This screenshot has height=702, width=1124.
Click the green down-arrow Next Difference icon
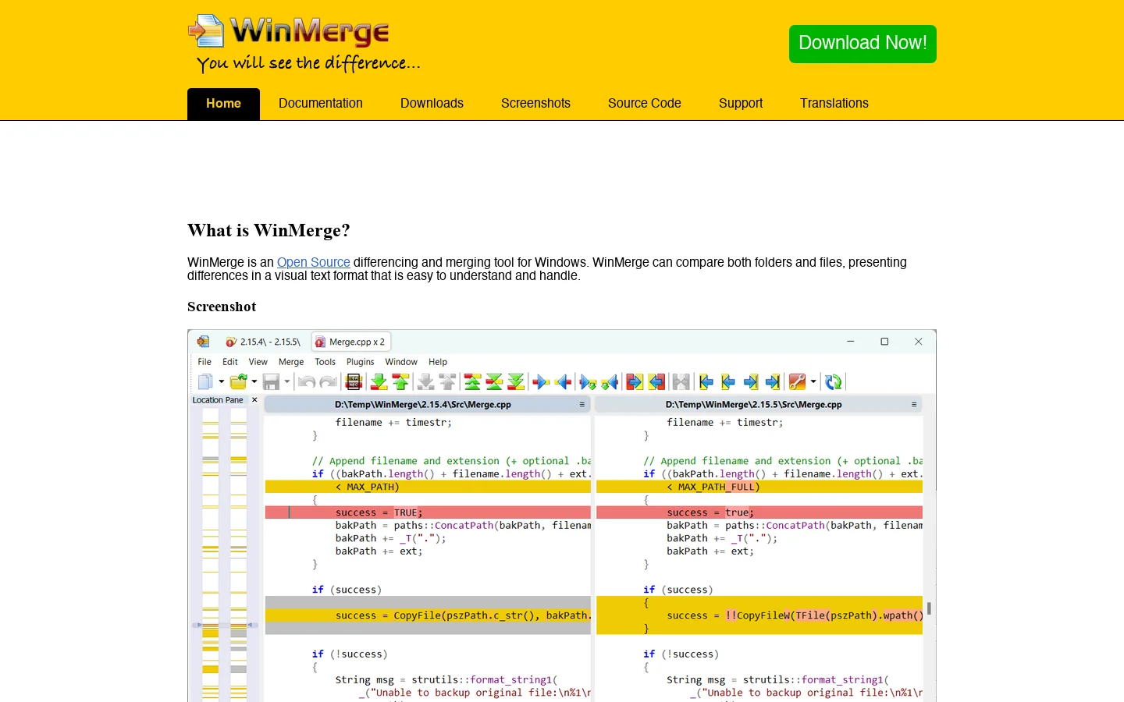(x=379, y=381)
